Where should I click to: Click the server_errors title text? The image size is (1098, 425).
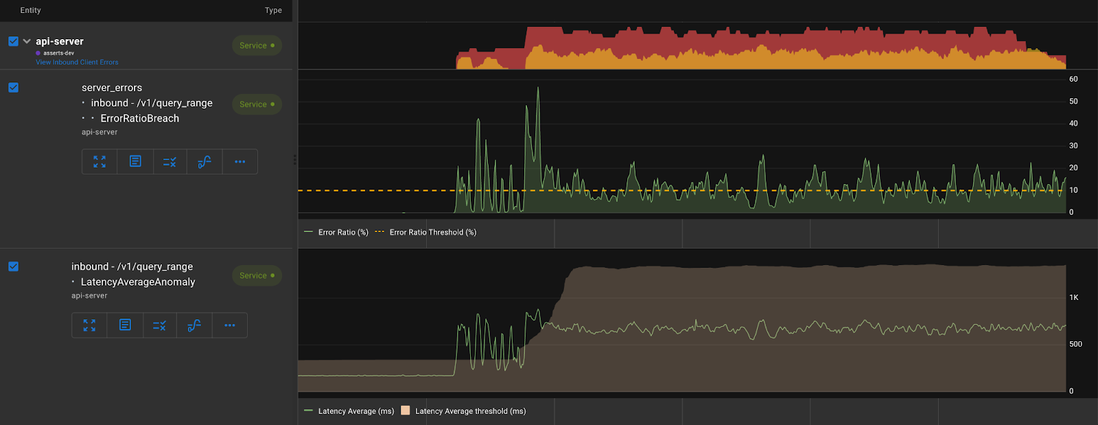112,88
